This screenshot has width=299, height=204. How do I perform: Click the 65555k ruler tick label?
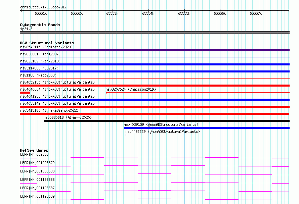click(184, 13)
